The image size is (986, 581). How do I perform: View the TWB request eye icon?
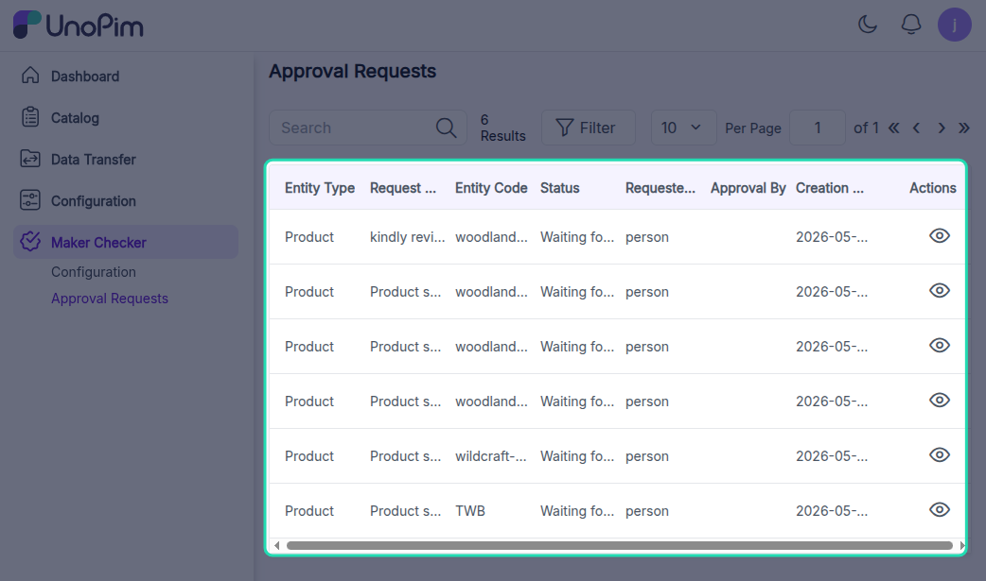tap(940, 509)
